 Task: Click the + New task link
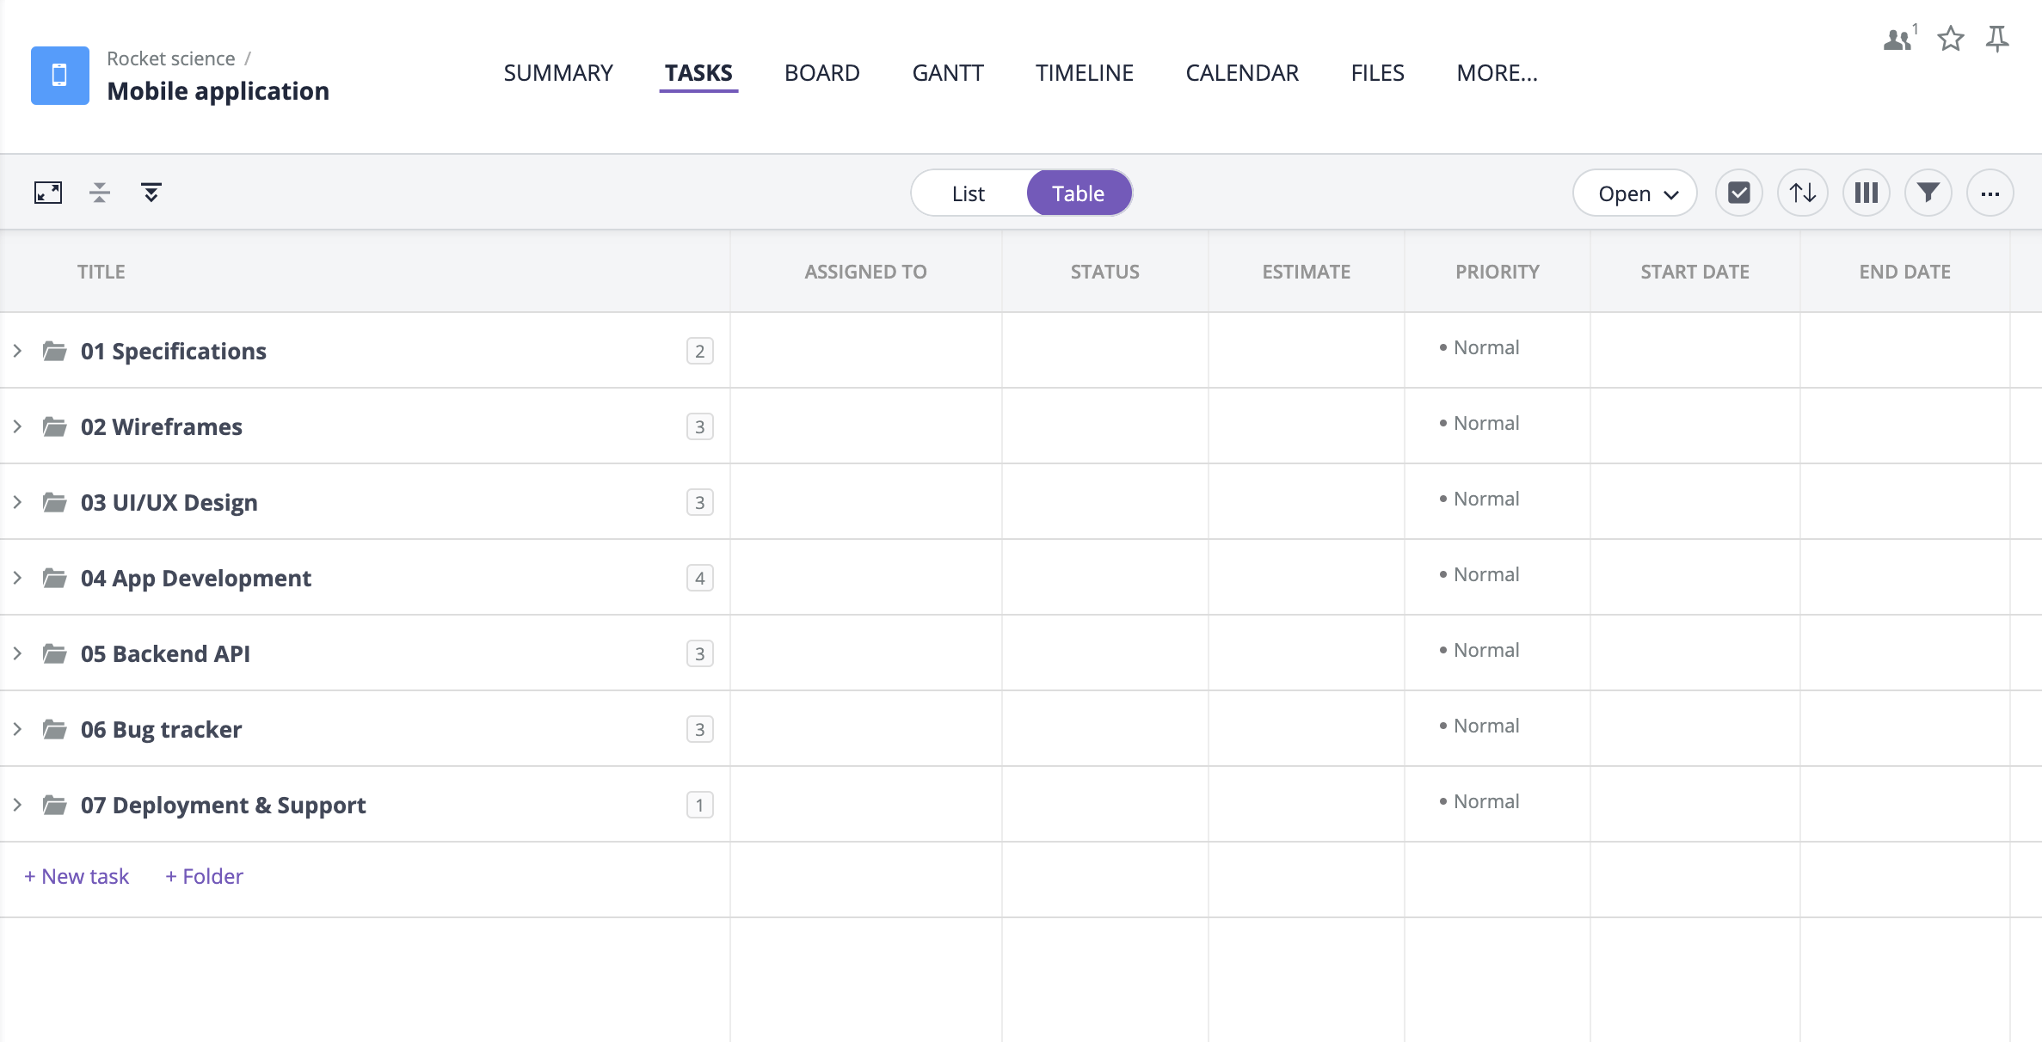tap(76, 876)
